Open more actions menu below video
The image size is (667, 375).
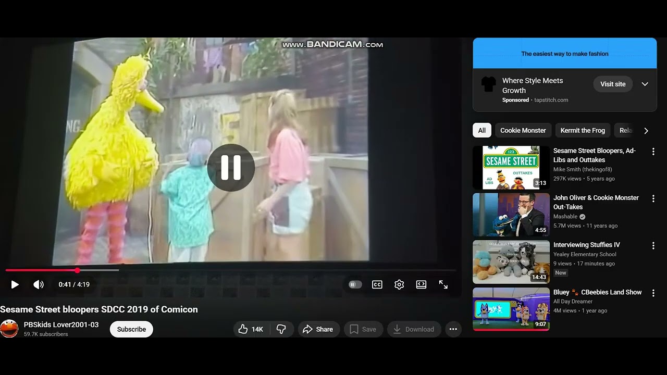coord(453,329)
